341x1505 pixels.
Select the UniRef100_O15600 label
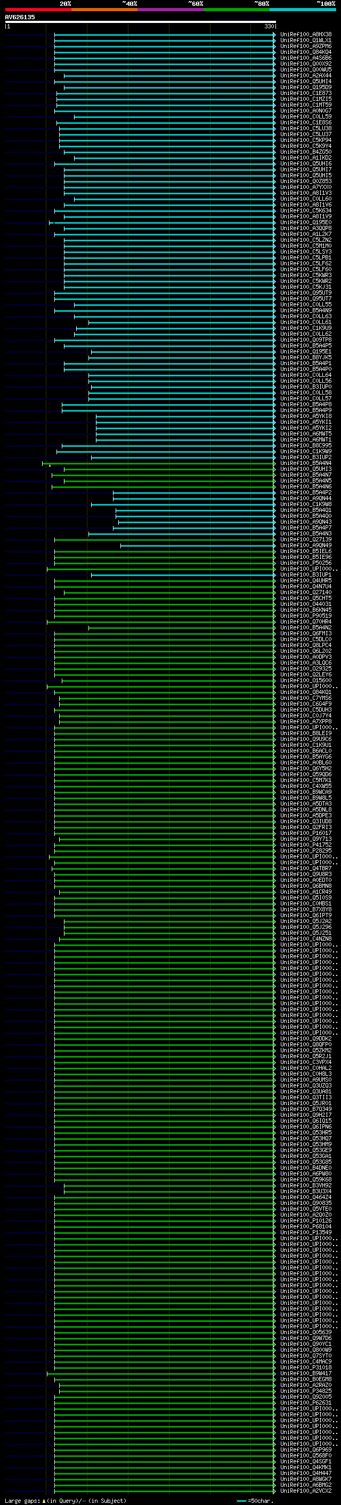point(306,681)
